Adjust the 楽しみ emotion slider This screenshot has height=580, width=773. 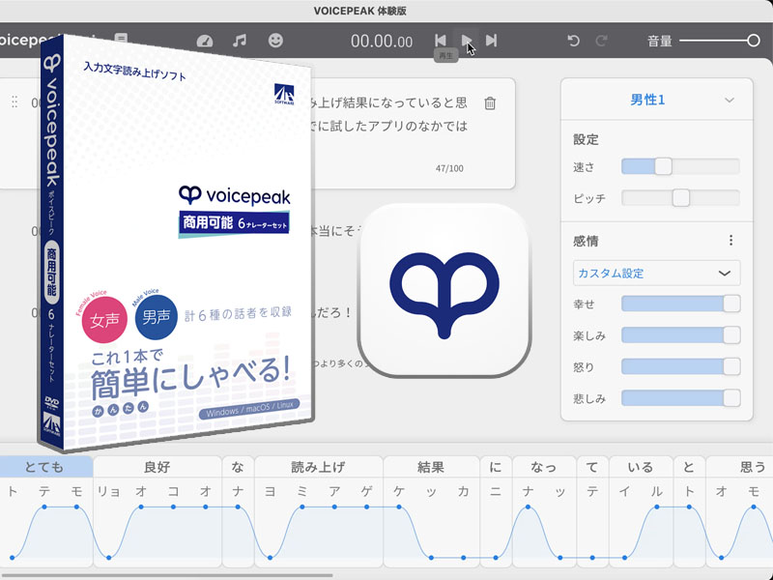pyautogui.click(x=680, y=335)
